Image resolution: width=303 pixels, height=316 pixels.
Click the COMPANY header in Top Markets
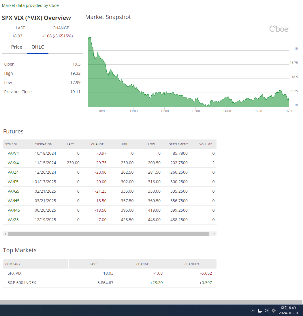coord(36,264)
